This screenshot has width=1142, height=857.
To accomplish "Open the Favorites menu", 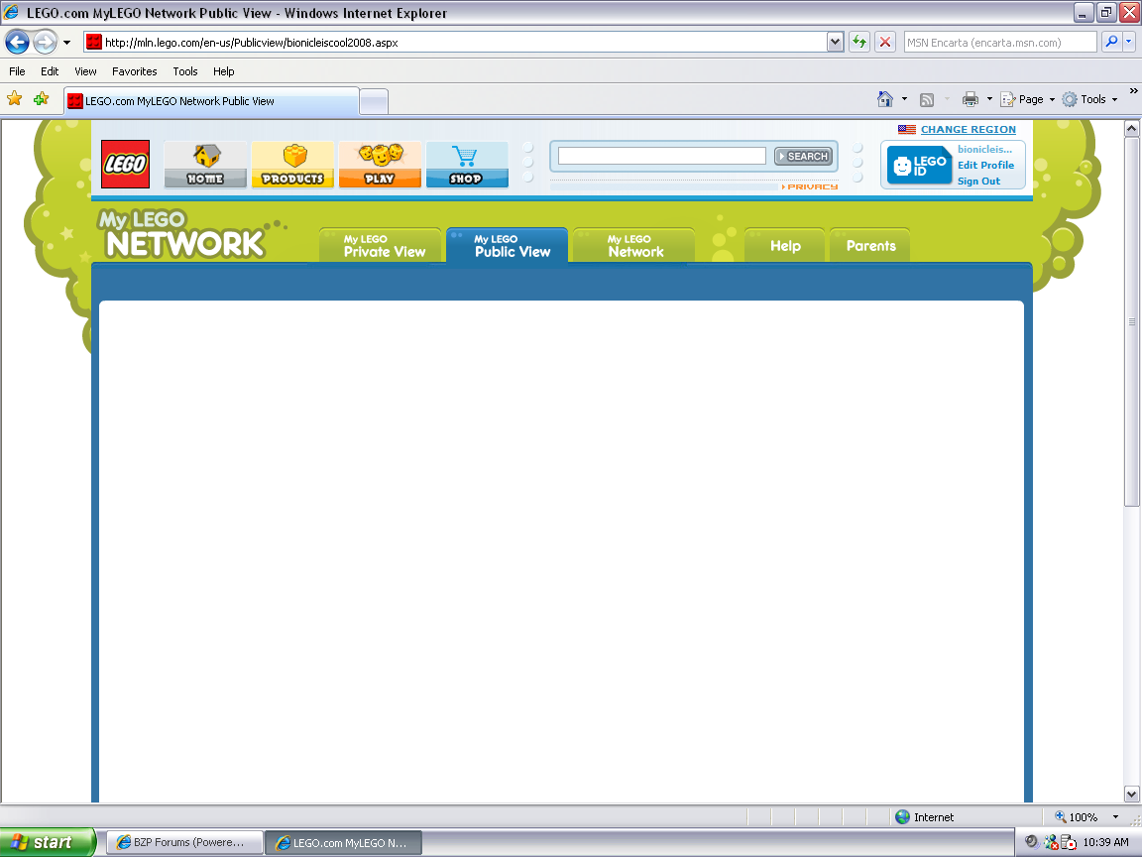I will coord(134,71).
